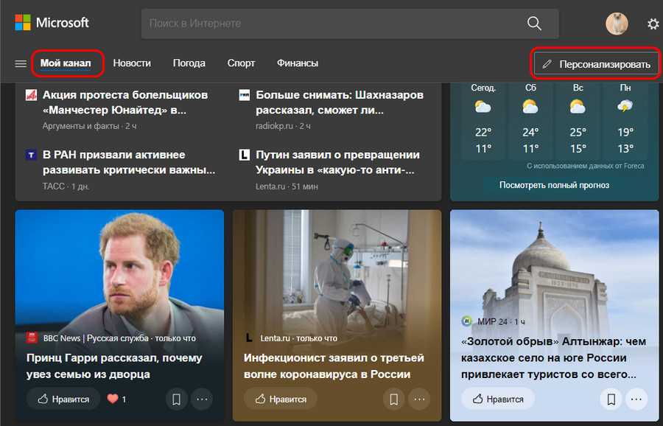
Task: Like the Алтынжар article
Action: 498,399
